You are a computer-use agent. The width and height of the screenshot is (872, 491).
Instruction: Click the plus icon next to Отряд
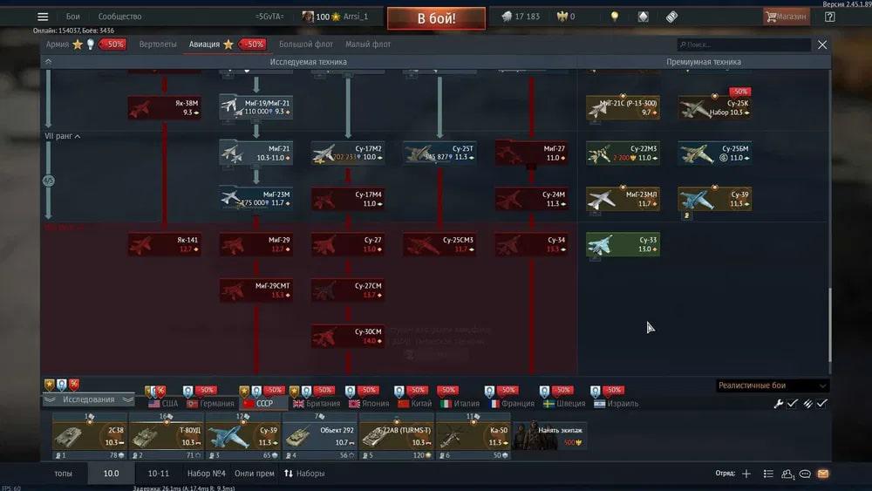746,474
